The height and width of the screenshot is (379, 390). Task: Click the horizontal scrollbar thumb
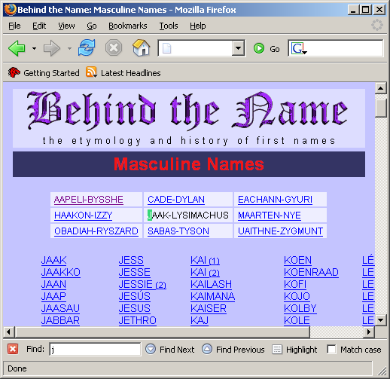(163, 332)
